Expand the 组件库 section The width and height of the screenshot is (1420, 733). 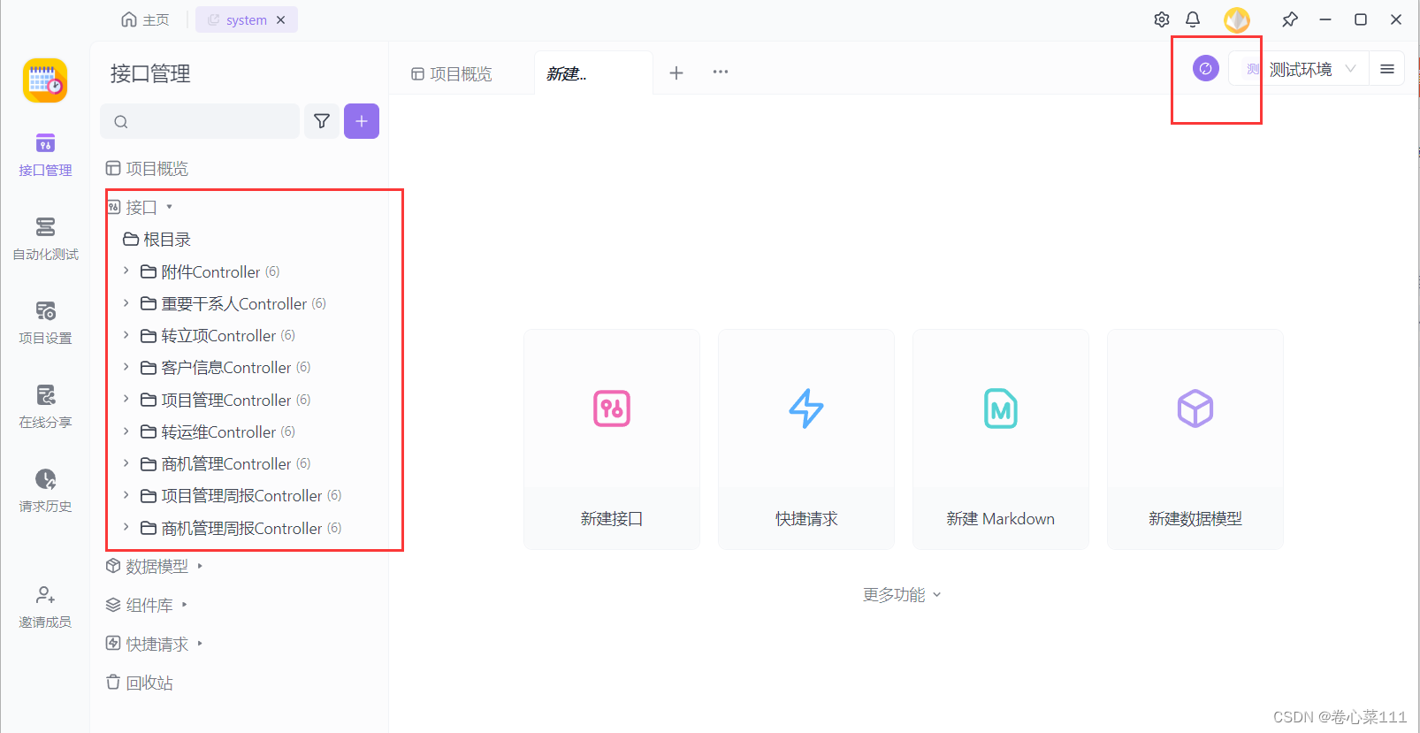184,605
